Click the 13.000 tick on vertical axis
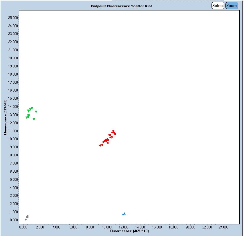The width and height of the screenshot is (244, 236). click(x=13, y=115)
